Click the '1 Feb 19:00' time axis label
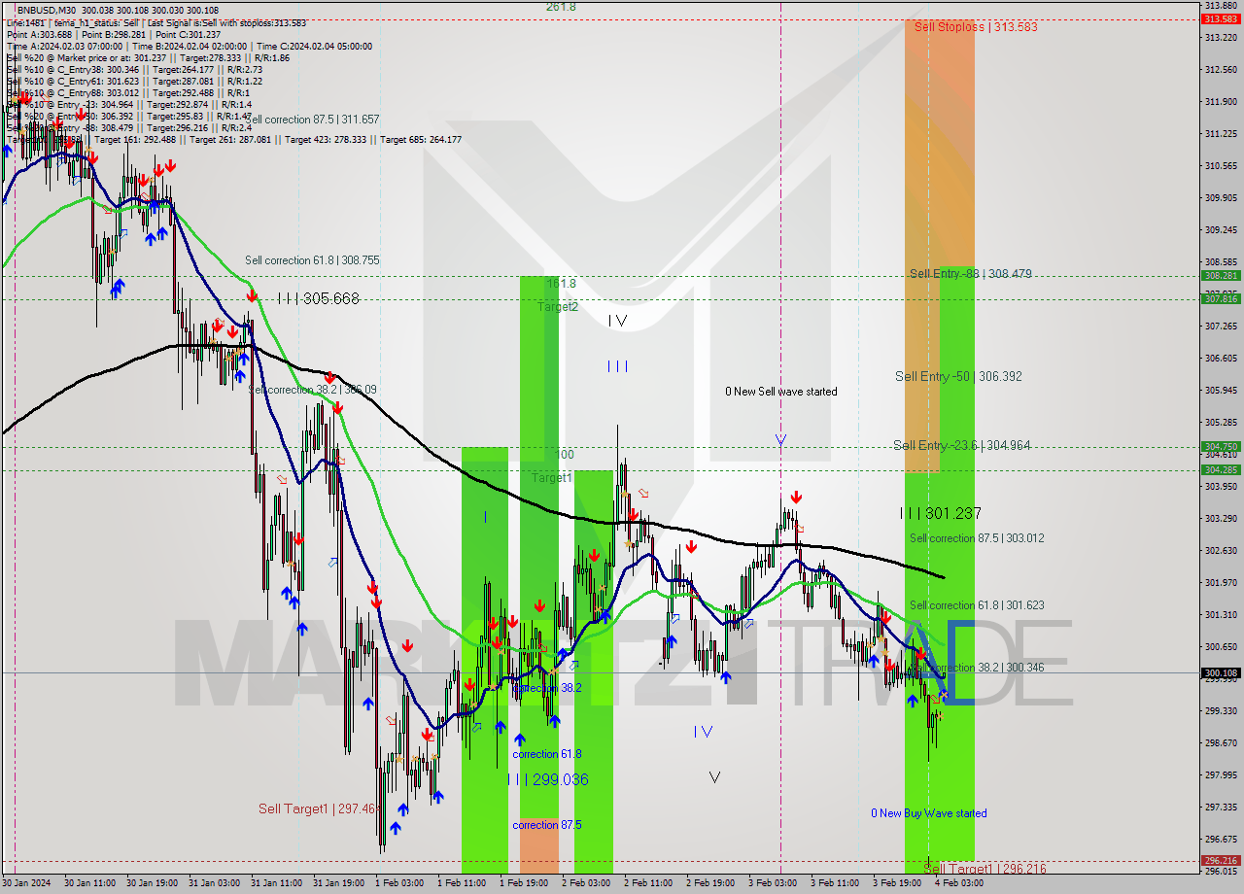Viewport: 1244px width, 894px height. click(524, 883)
